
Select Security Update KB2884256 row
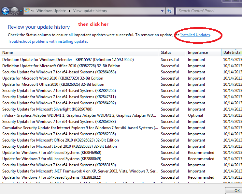121,91
